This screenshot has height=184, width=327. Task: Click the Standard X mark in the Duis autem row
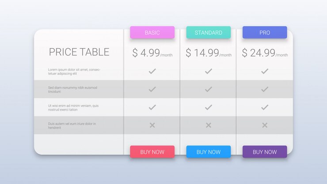[209, 125]
